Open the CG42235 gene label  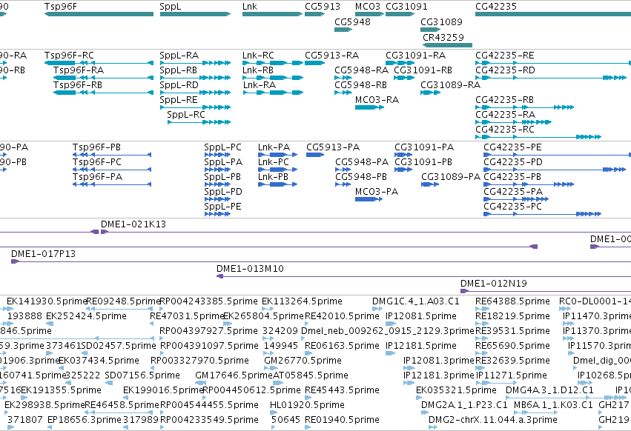496,7
